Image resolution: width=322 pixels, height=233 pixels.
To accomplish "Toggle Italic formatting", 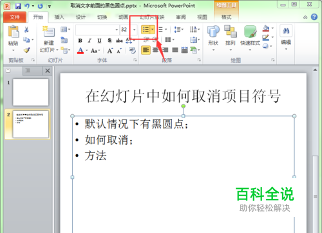I will pyautogui.click(x=90, y=41).
